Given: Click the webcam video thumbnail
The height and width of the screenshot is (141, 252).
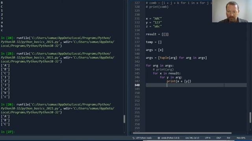Looking at the screenshot, I should (232, 11).
